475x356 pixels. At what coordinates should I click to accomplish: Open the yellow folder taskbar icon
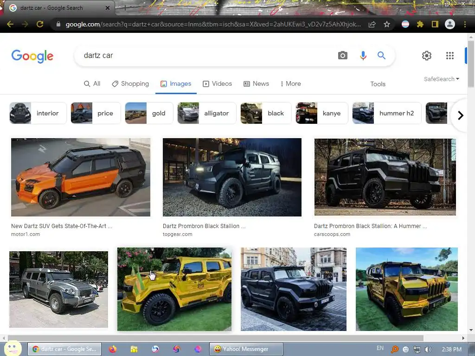134,349
